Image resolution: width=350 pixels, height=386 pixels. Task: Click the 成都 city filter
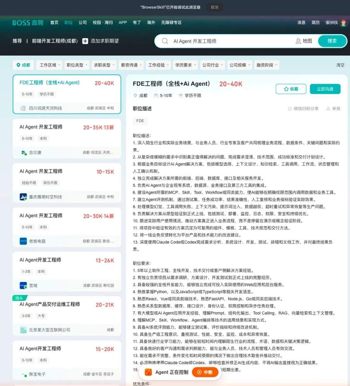click(x=23, y=65)
